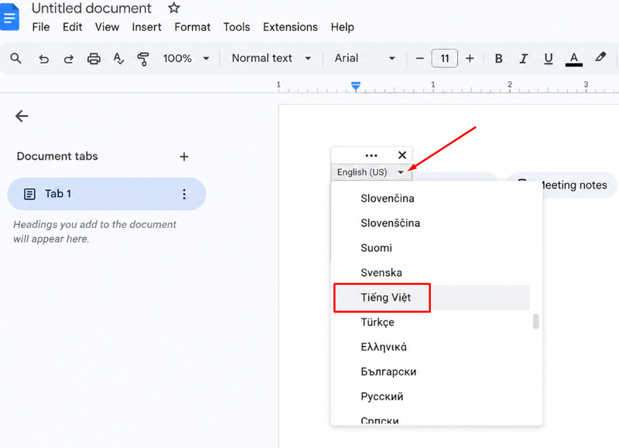Select Slovenčina language option

pos(431,199)
